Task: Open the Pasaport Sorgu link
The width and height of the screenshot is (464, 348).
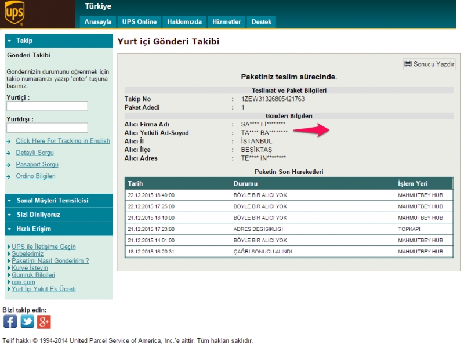Action: [x=37, y=164]
